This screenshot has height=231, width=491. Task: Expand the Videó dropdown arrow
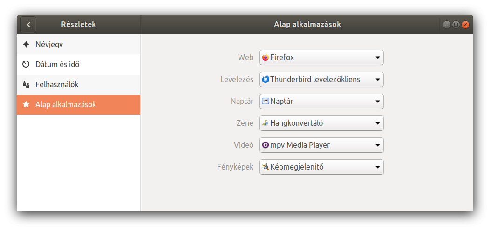[x=378, y=145]
